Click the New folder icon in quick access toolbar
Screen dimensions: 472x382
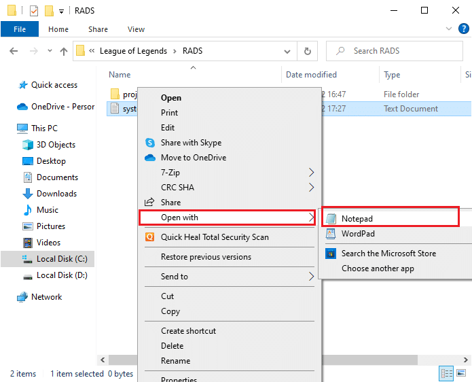coord(49,11)
